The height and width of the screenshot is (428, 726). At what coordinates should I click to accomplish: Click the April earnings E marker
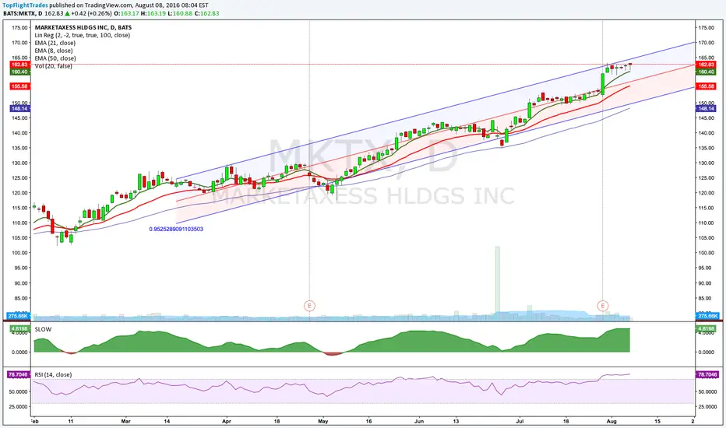pos(309,306)
